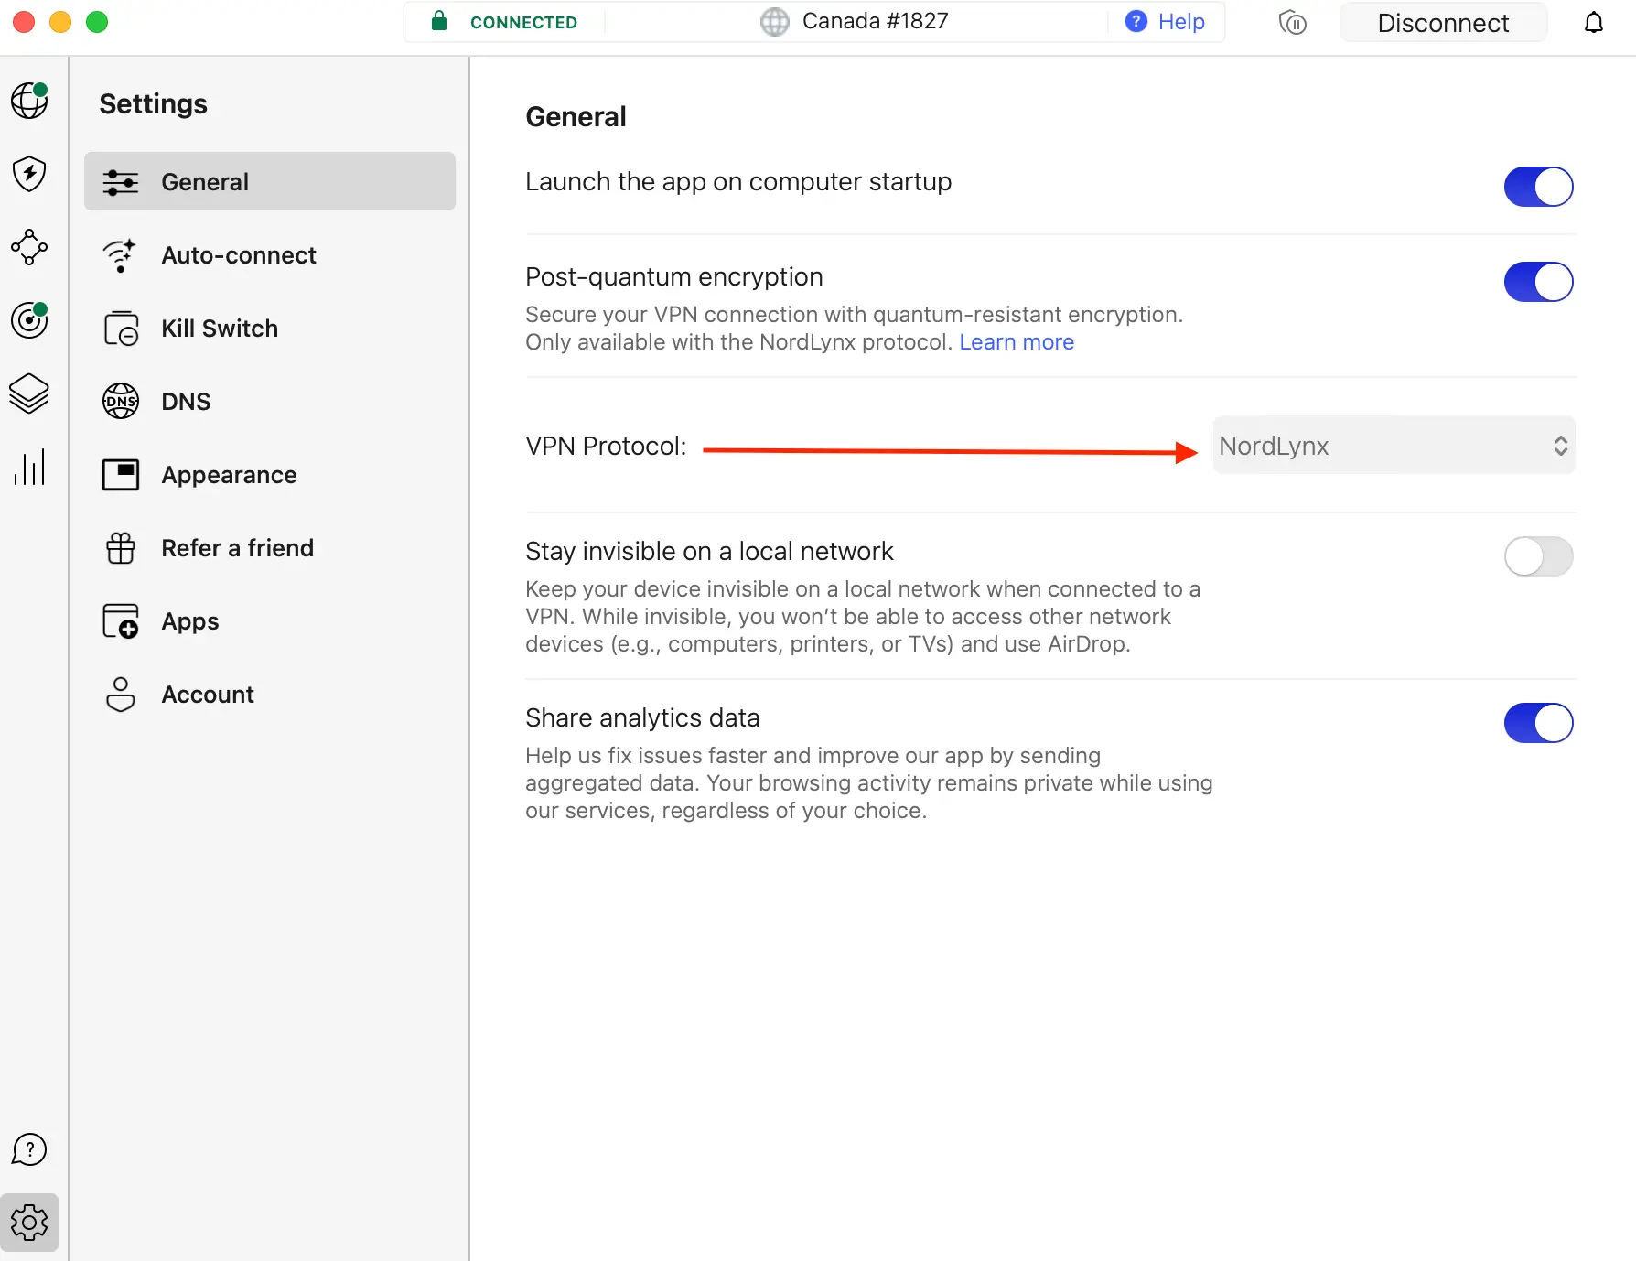Image resolution: width=1636 pixels, height=1261 pixels.
Task: Click the globe icon beside Canada #1827
Action: pyautogui.click(x=775, y=22)
